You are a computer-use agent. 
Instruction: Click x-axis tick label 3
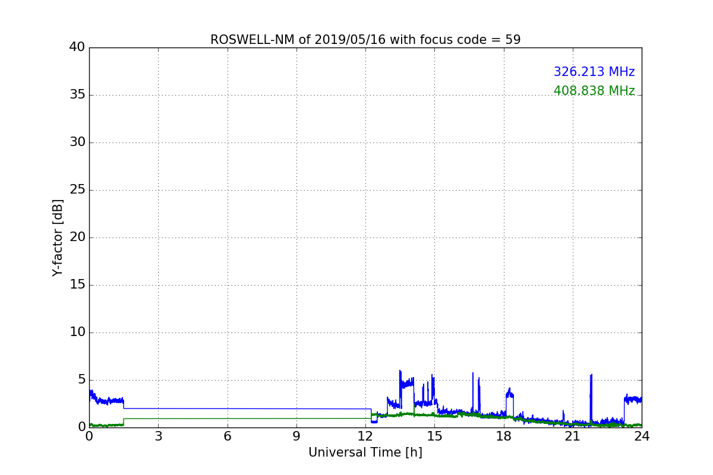point(158,436)
